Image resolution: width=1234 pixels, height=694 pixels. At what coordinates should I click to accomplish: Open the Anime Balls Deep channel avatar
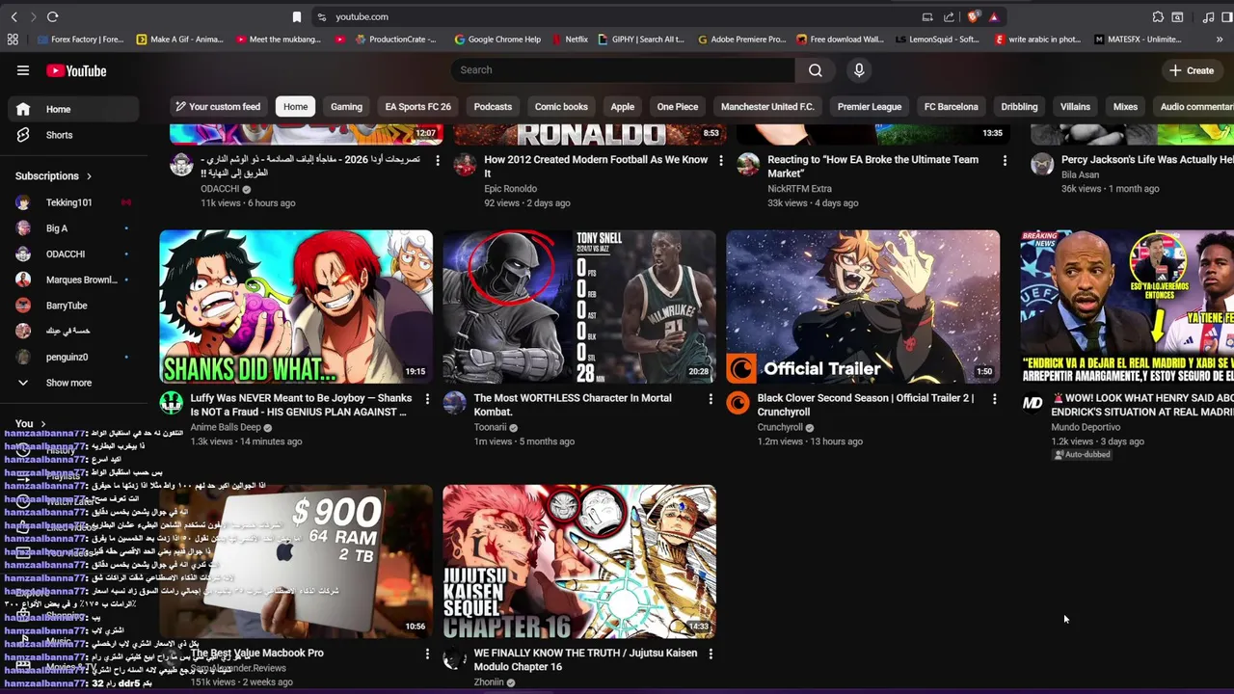click(x=172, y=403)
